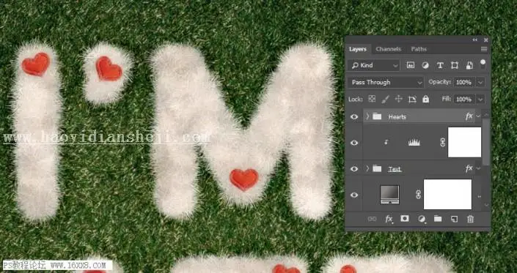Collapse Text group effects list arrow
Viewport: 517px width, 273px height.
(x=478, y=169)
